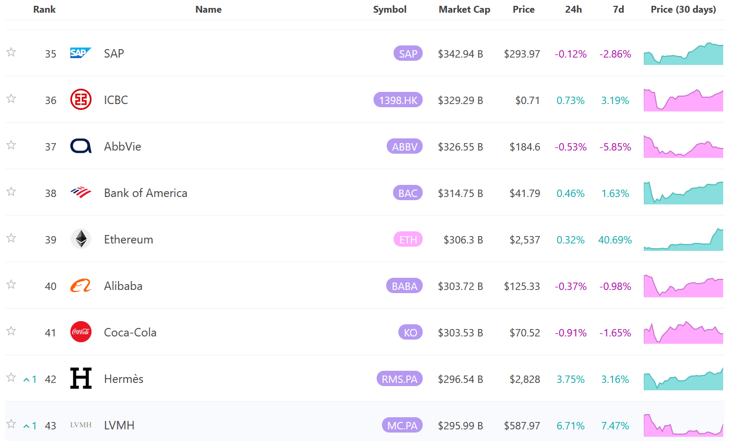Star Bank of America as favorite
This screenshot has width=729, height=441.
tap(11, 192)
